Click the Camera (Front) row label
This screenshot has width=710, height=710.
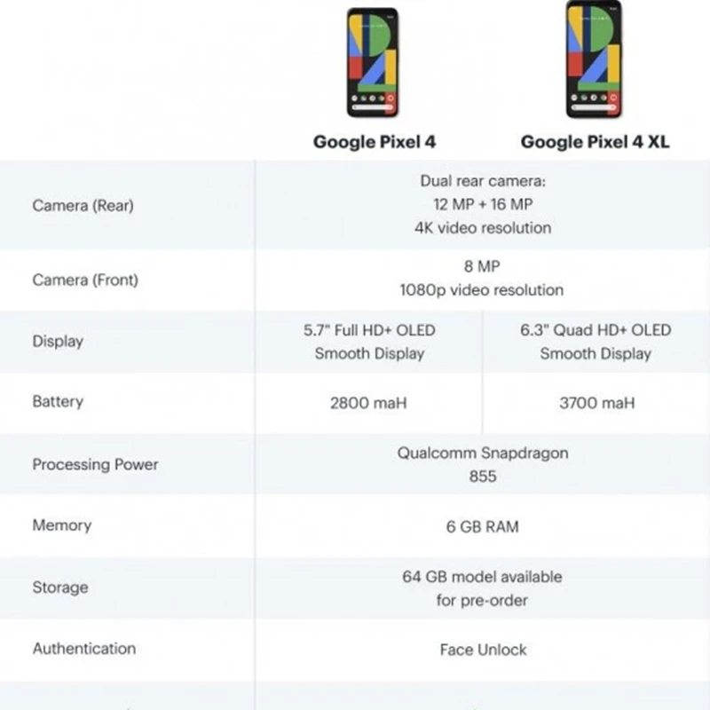[x=85, y=280]
